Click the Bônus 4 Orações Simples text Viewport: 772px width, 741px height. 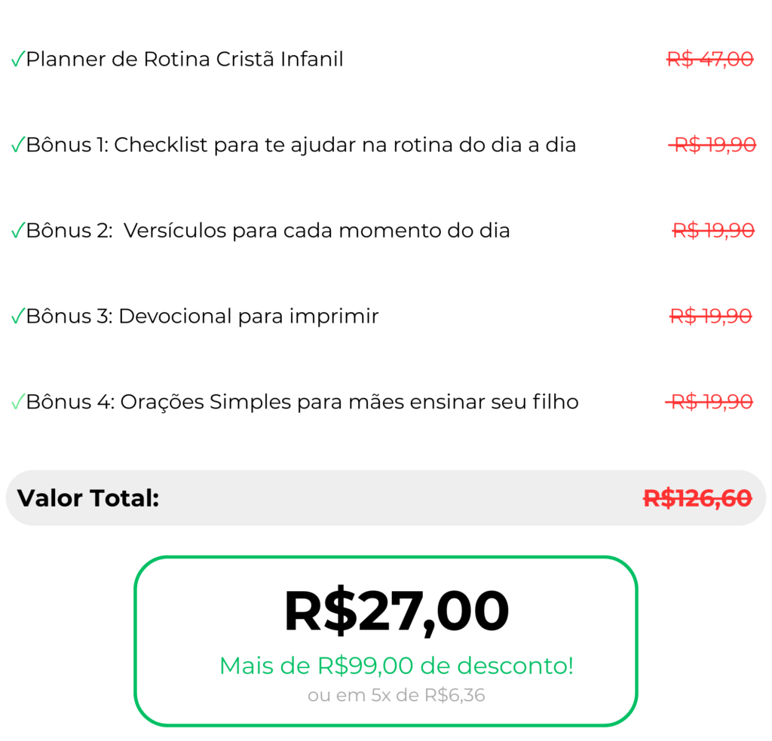[302, 403]
